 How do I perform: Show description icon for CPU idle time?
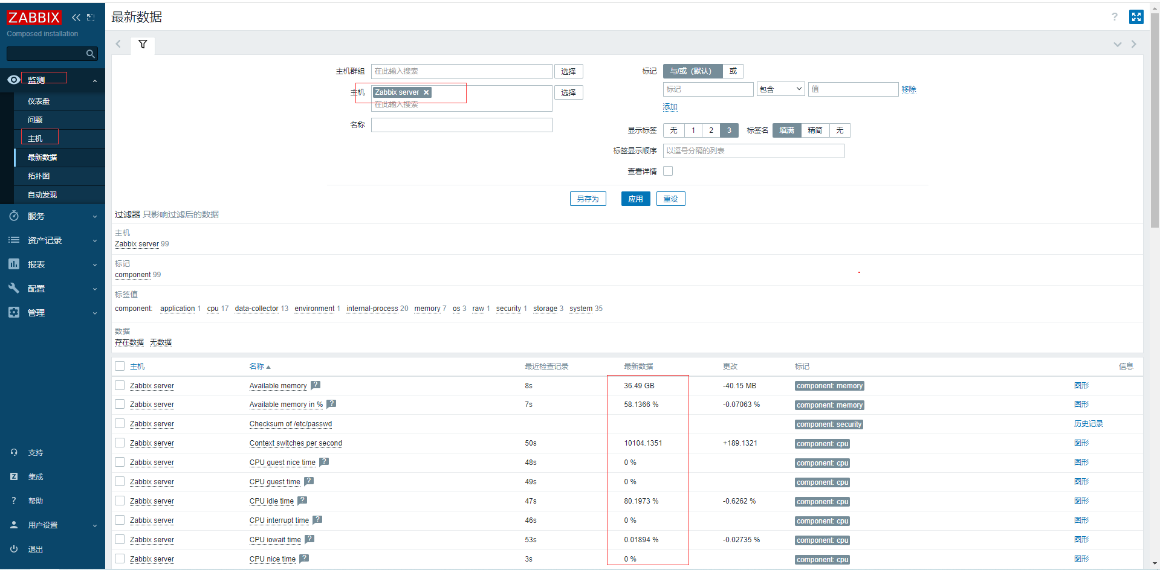tap(302, 501)
